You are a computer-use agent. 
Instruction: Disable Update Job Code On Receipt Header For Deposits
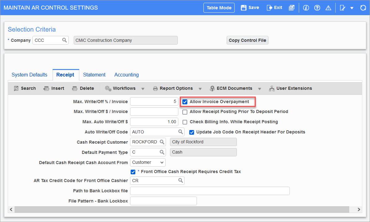(192, 132)
